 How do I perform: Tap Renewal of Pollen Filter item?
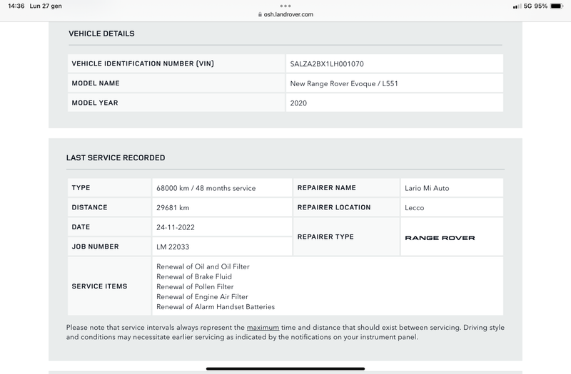195,287
